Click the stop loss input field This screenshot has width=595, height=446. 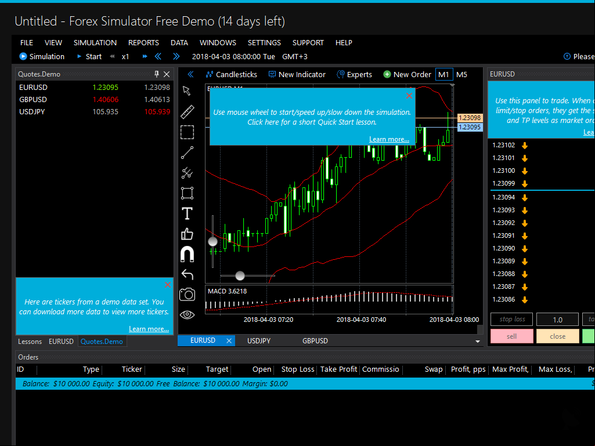[x=511, y=320]
